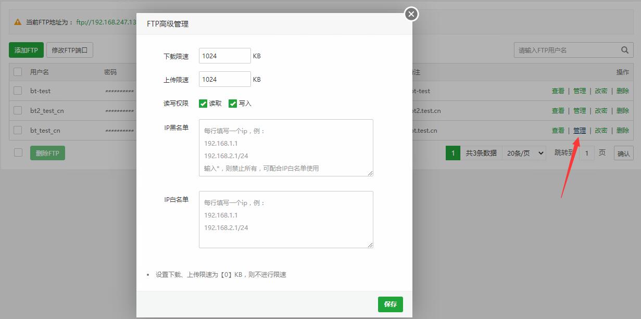641x319 pixels.
Task: Click the download speed limit field
Action: 225,56
